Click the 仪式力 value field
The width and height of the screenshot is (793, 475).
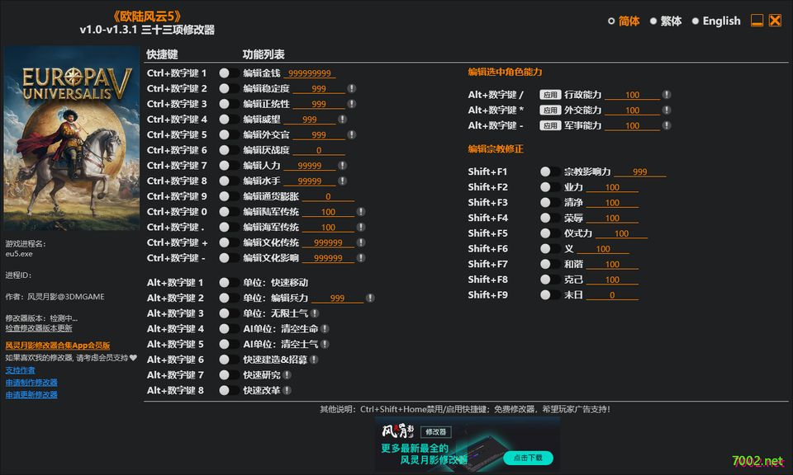pyautogui.click(x=621, y=233)
